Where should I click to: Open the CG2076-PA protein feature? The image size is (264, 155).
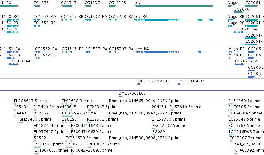[x=239, y=64]
